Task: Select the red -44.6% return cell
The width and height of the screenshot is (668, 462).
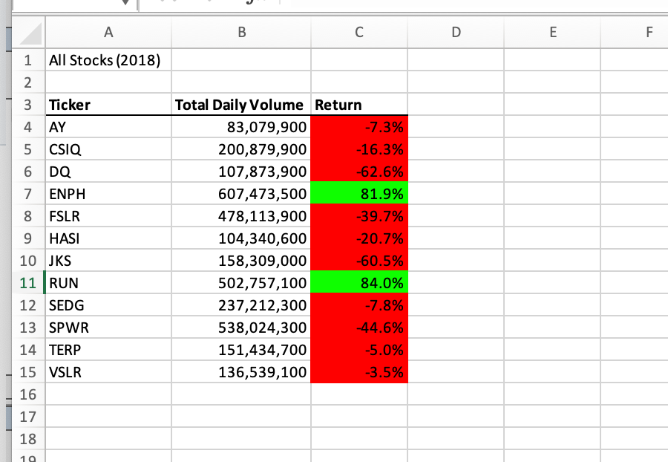Action: click(359, 328)
